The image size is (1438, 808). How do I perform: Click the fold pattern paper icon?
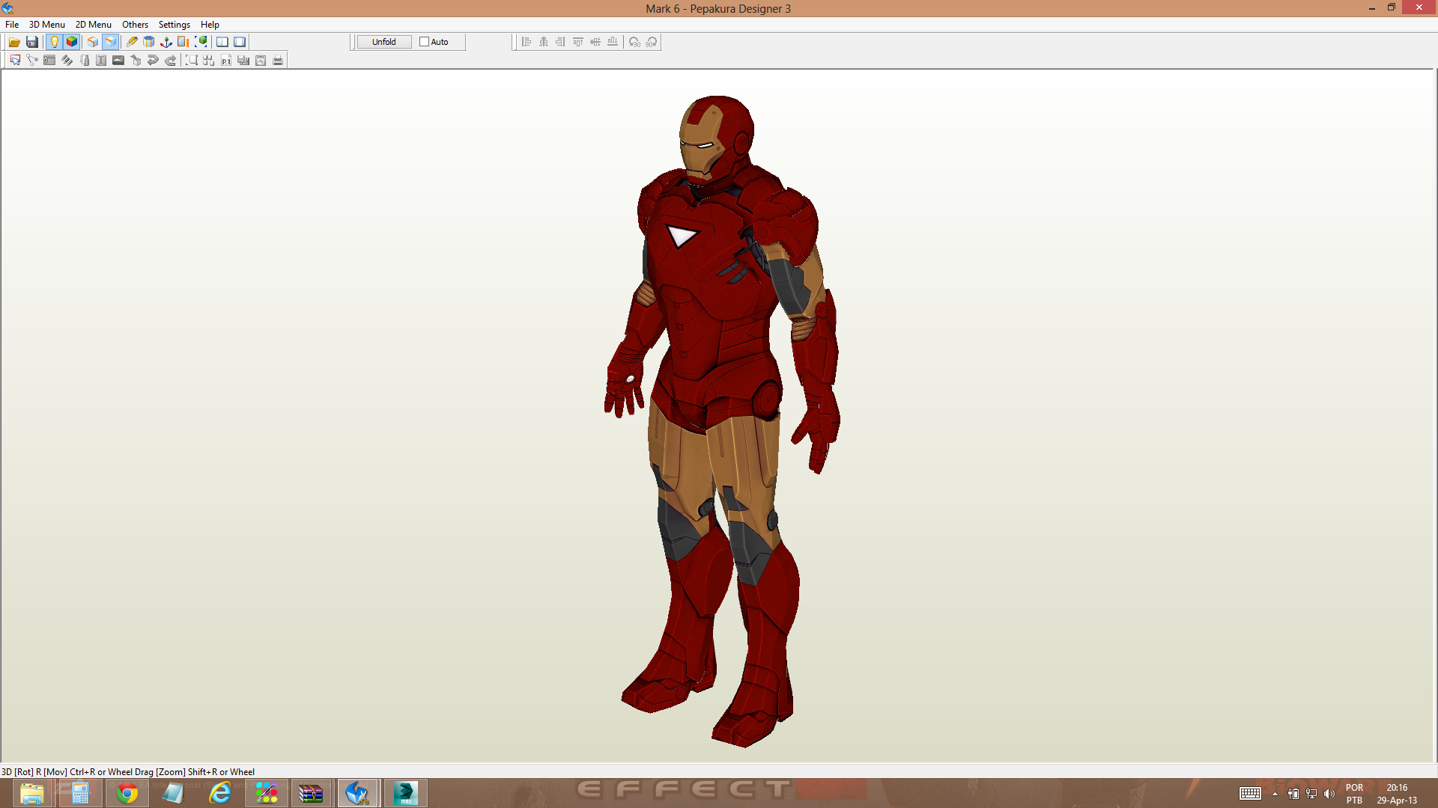(84, 61)
